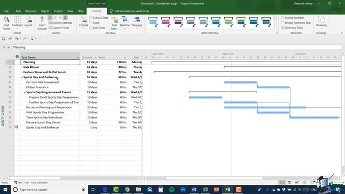
Task: Select the Obtain Insurance task
Action: pyautogui.click(x=37, y=87)
